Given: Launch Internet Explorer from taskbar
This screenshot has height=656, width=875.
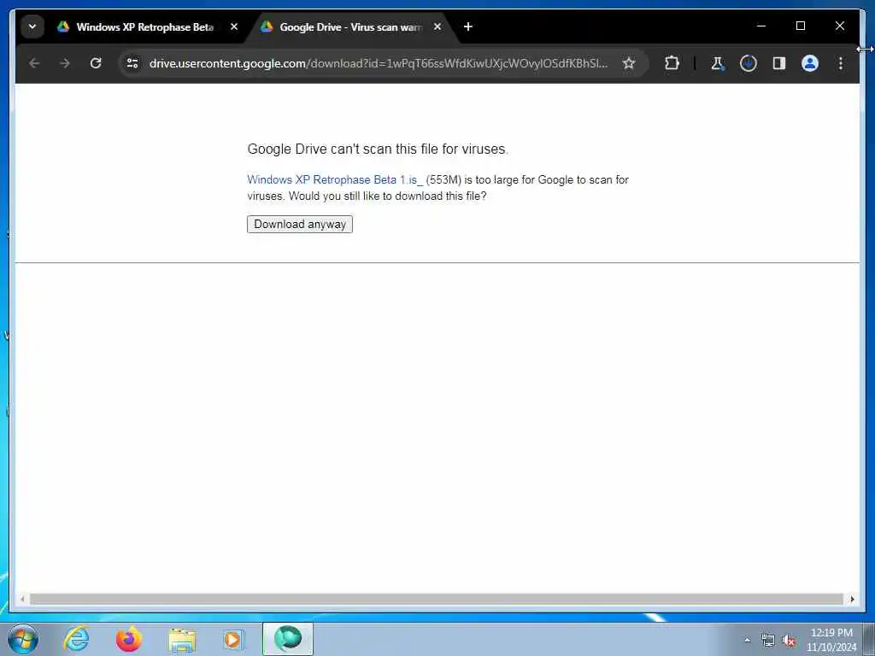Looking at the screenshot, I should click(x=76, y=639).
